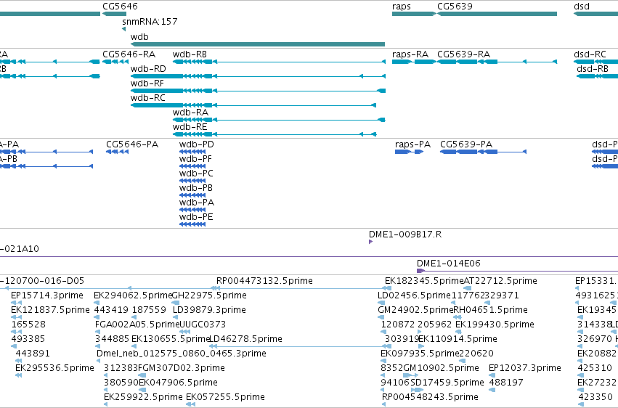Select the 488197 EST label
Viewport: 618px width, 408px height.
click(506, 383)
